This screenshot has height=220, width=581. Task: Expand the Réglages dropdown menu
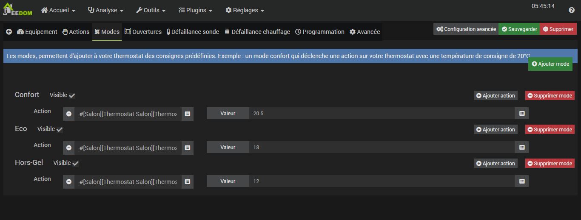(x=245, y=10)
